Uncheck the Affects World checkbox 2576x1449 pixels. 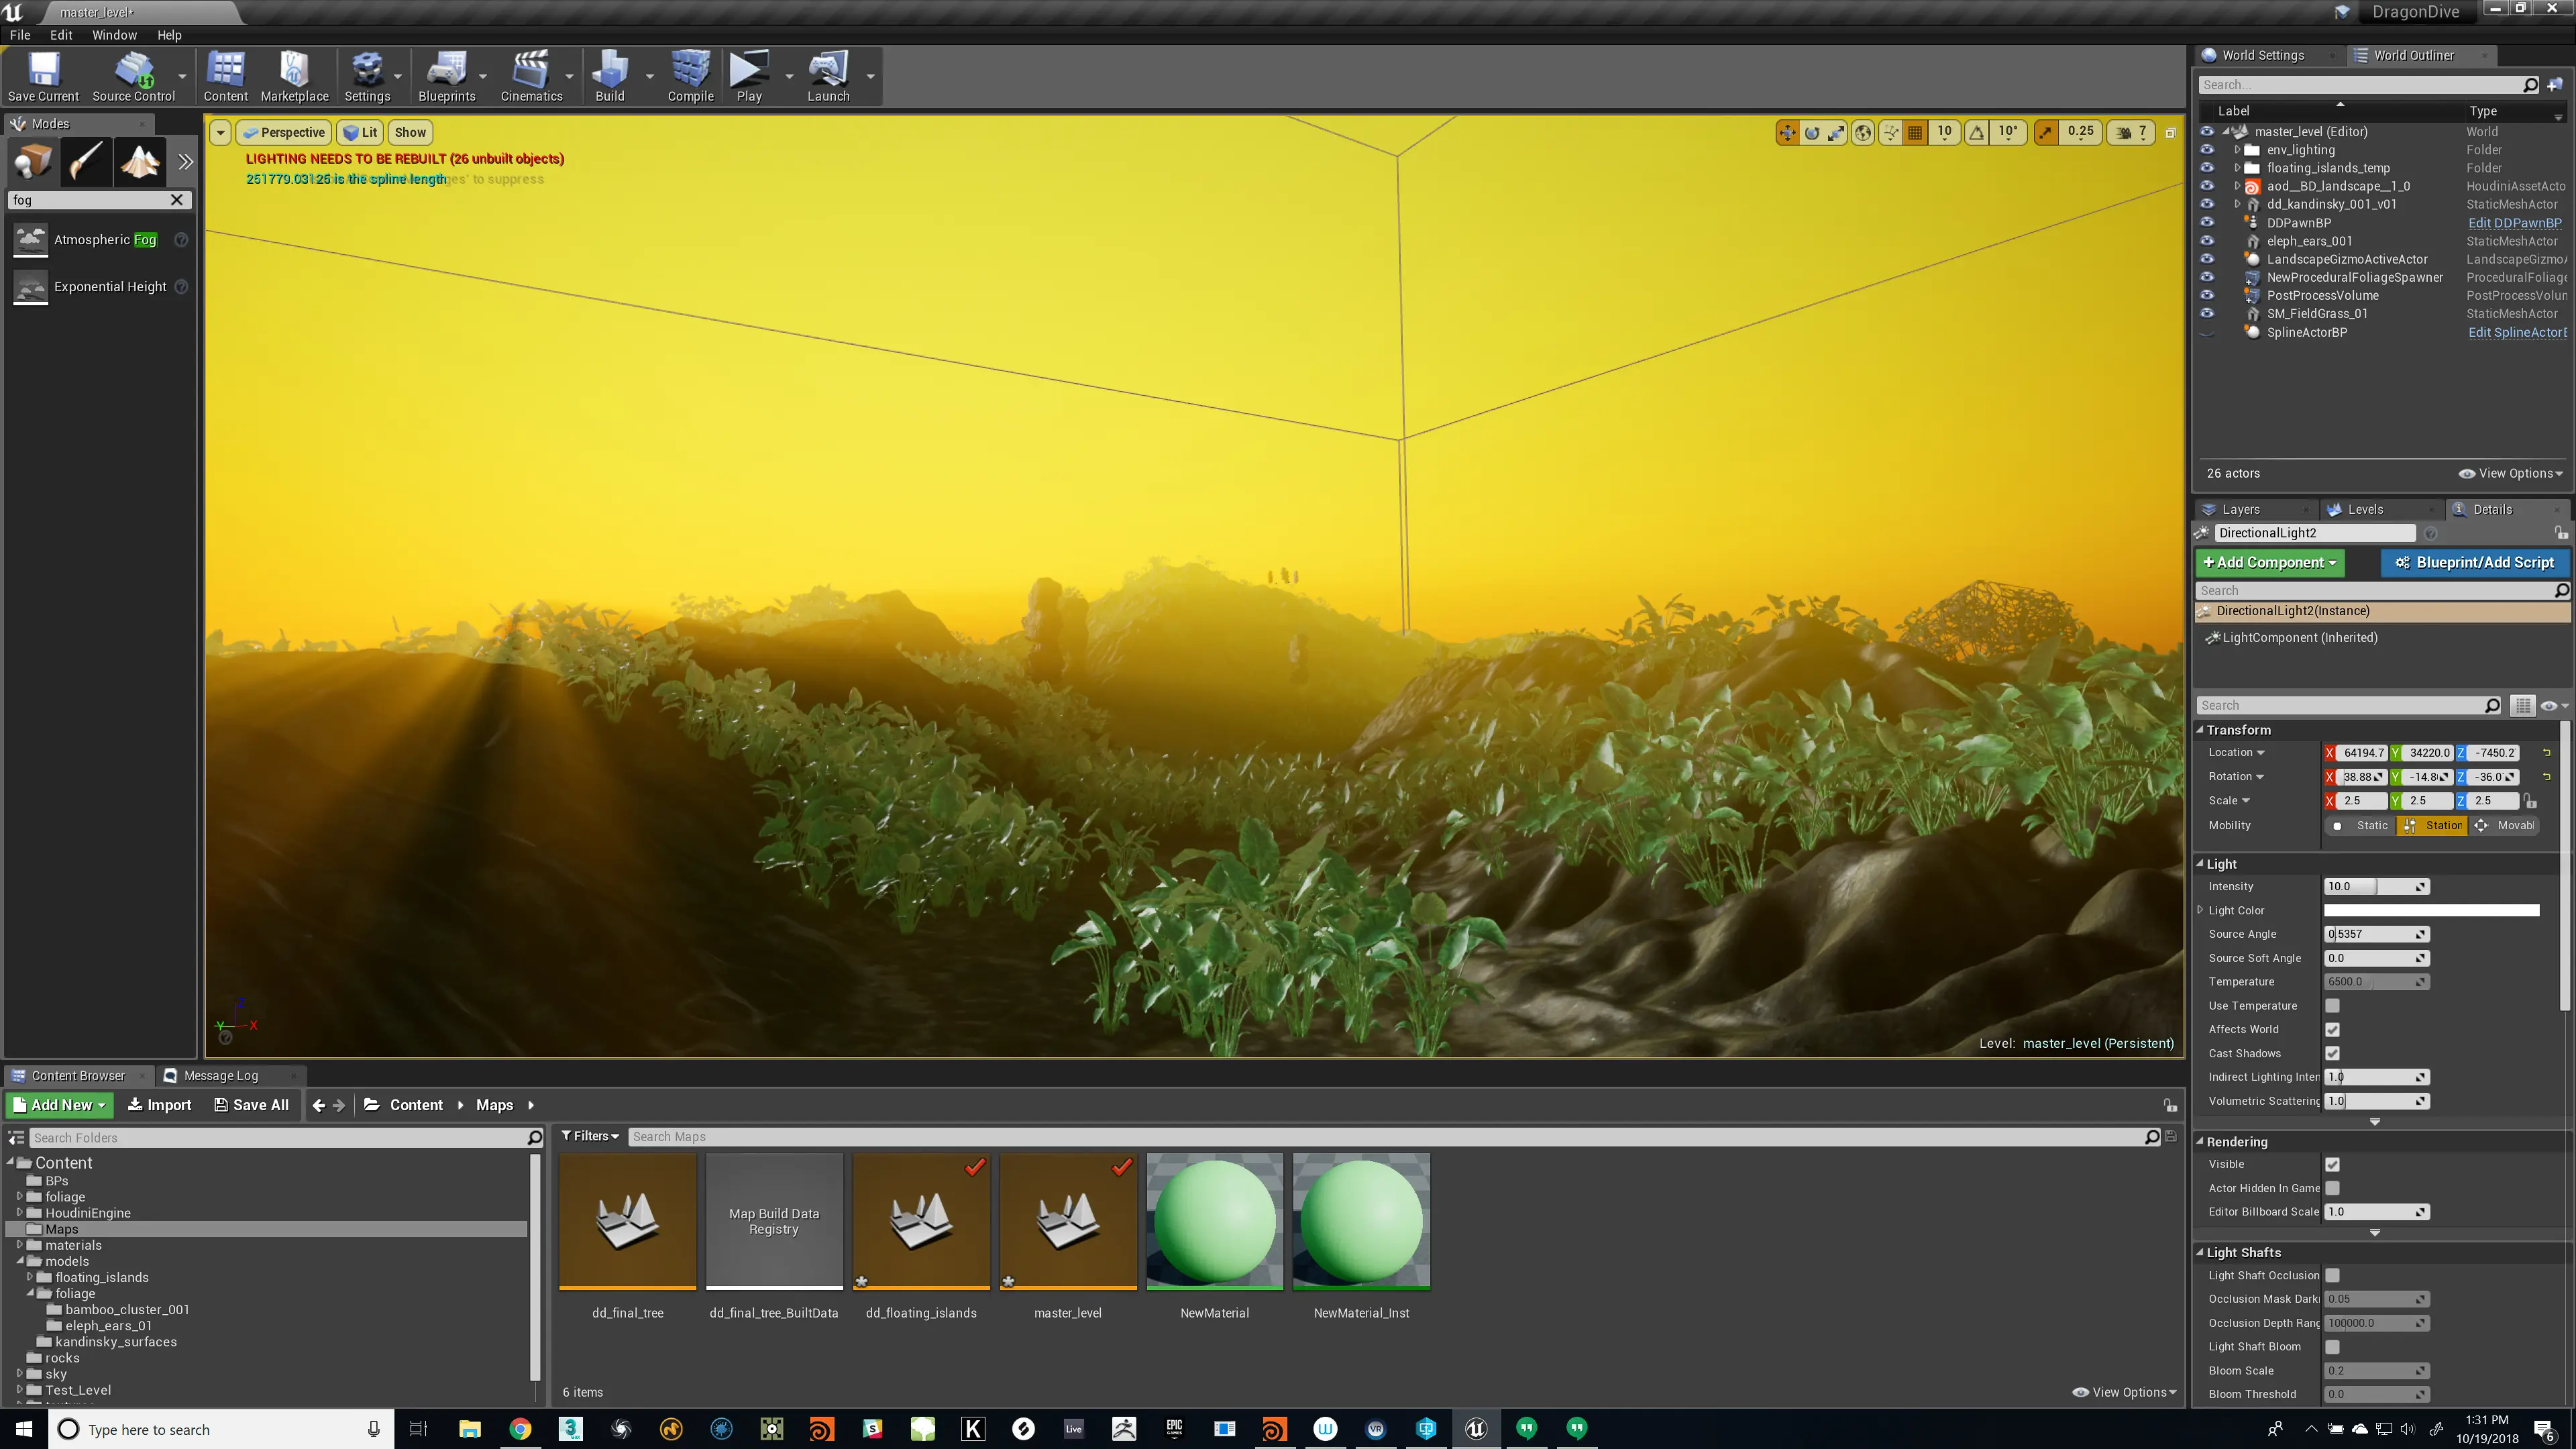click(2332, 1029)
